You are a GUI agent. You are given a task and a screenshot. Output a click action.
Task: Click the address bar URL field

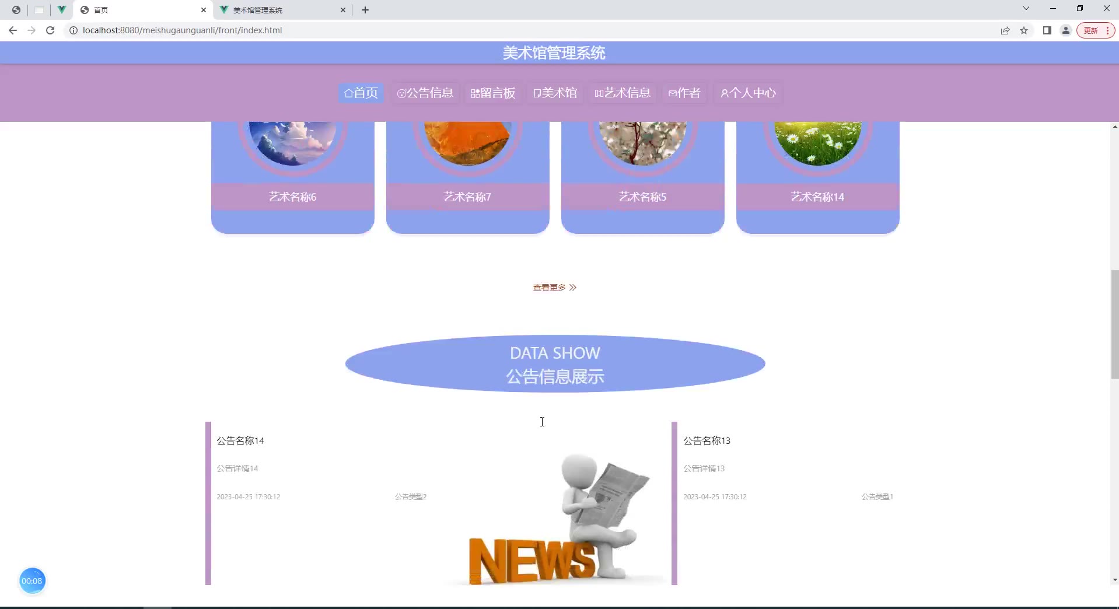[525, 30]
